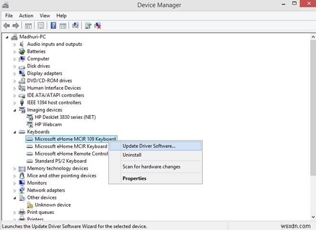
Task: Select the Madhuri-PC root label
Action: click(33, 36)
